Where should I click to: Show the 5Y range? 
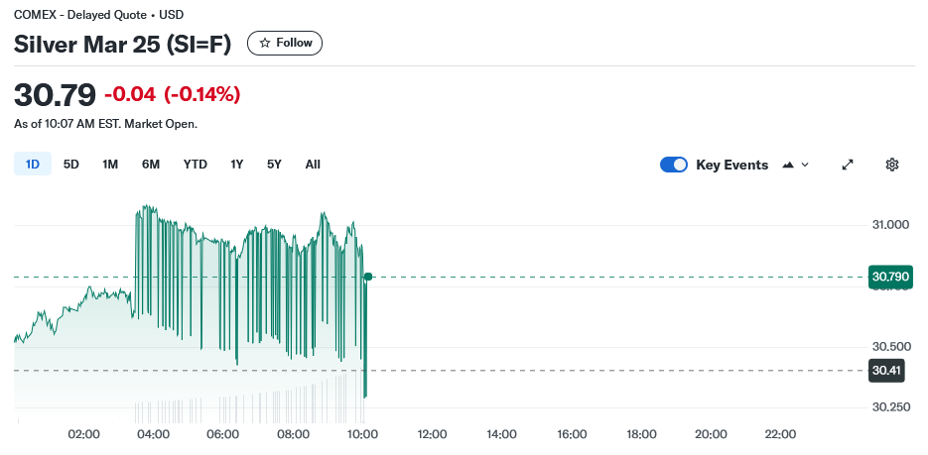click(274, 165)
